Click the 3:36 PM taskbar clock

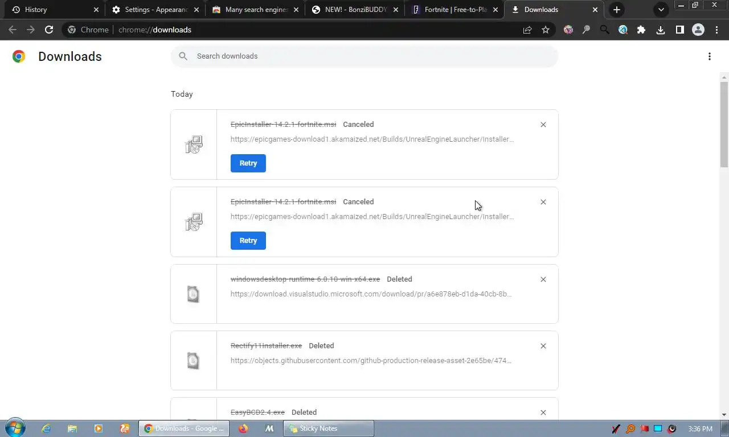(700, 428)
